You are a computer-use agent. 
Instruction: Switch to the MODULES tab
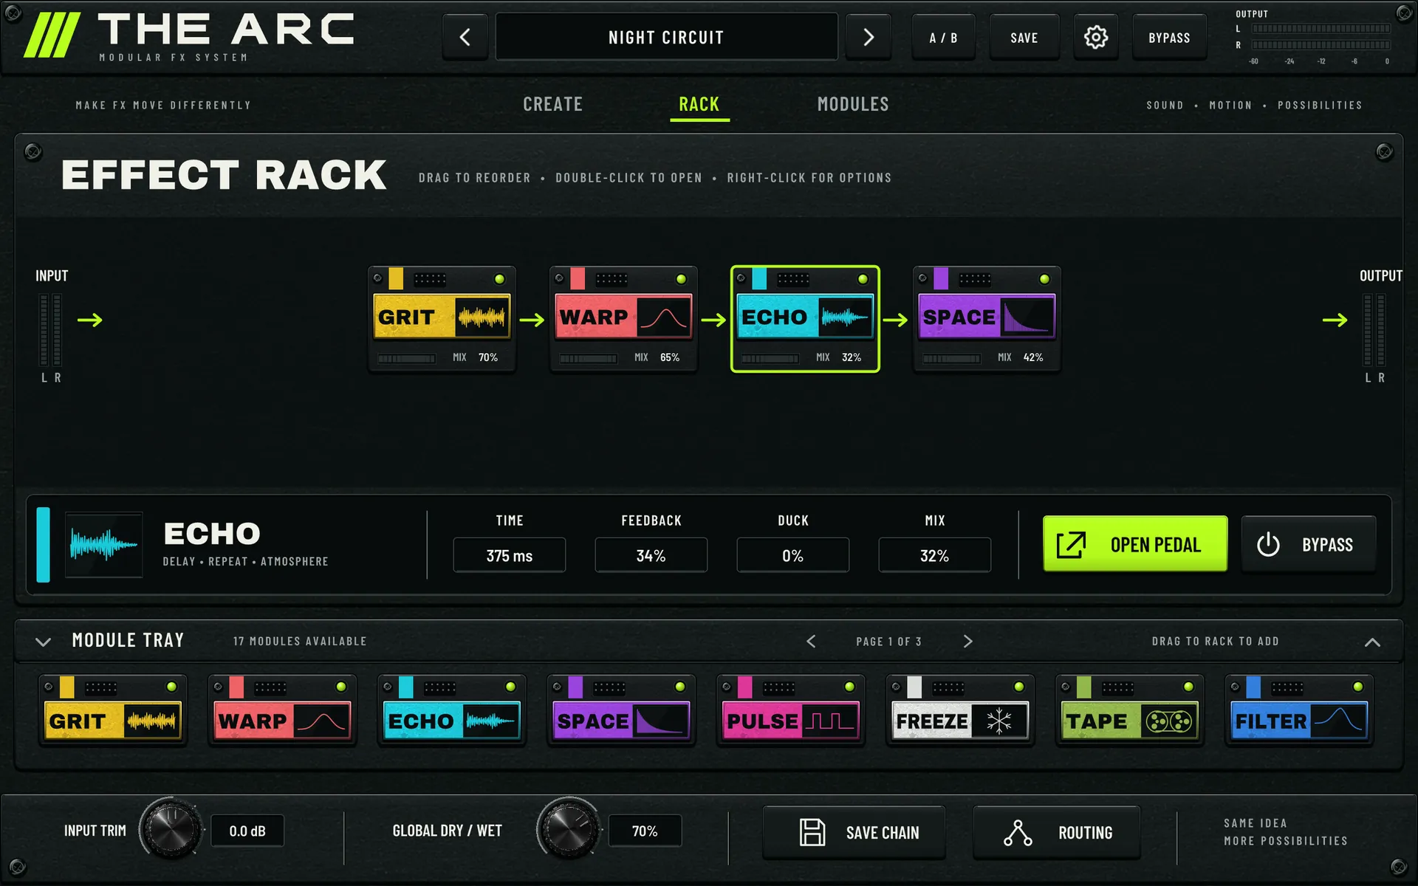(853, 104)
